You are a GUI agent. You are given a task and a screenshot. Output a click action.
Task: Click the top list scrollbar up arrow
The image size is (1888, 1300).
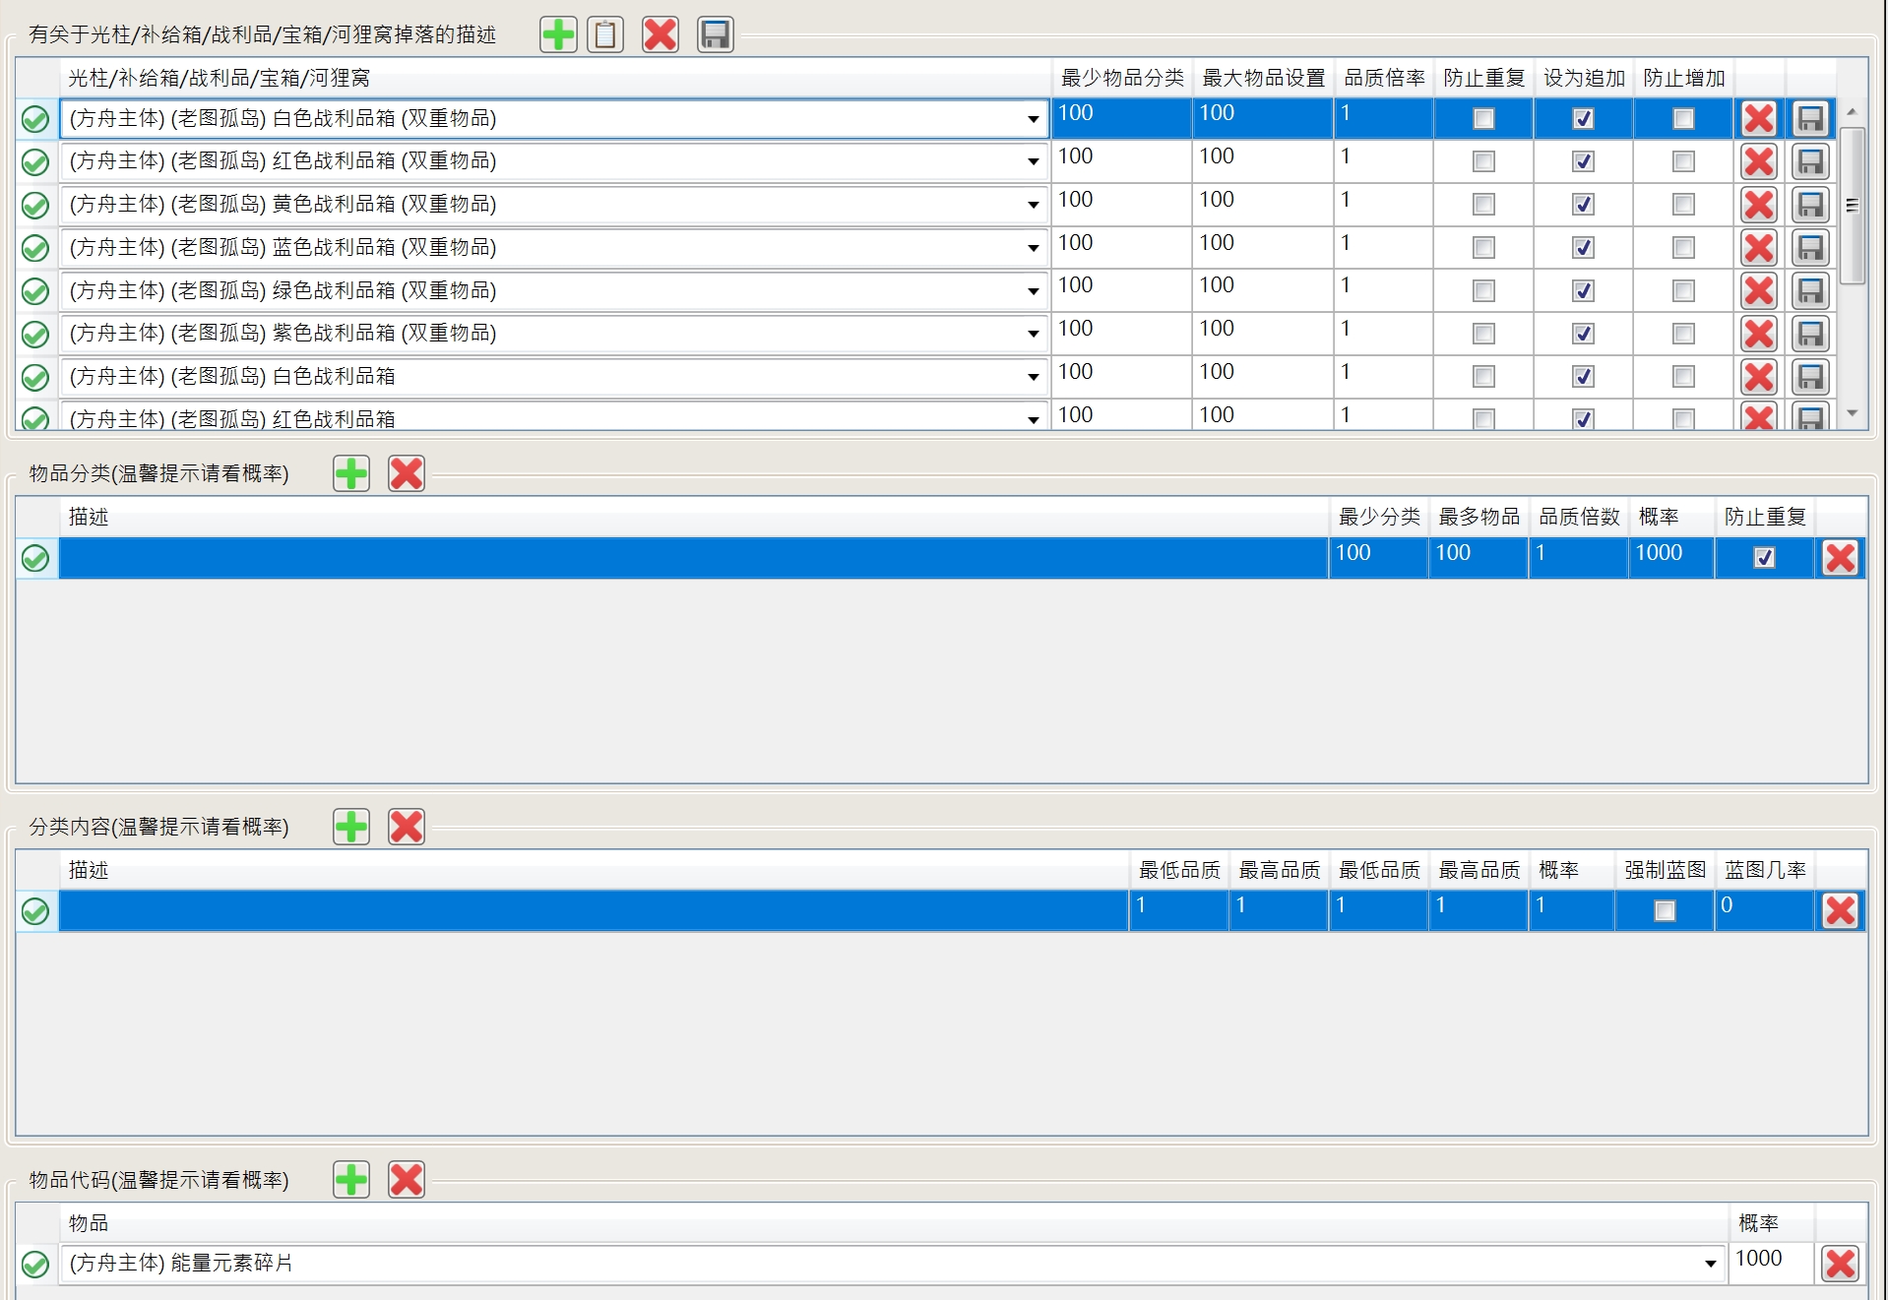coord(1852,112)
